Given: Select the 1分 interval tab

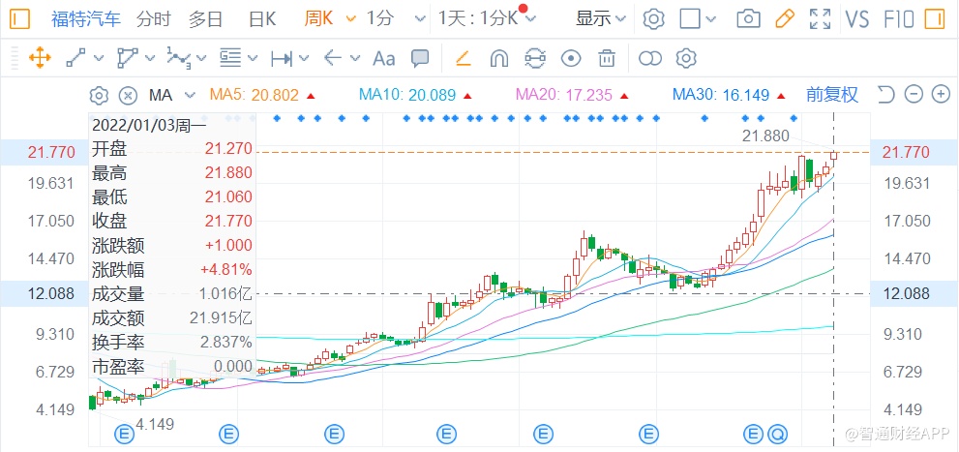Looking at the screenshot, I should click(x=379, y=19).
